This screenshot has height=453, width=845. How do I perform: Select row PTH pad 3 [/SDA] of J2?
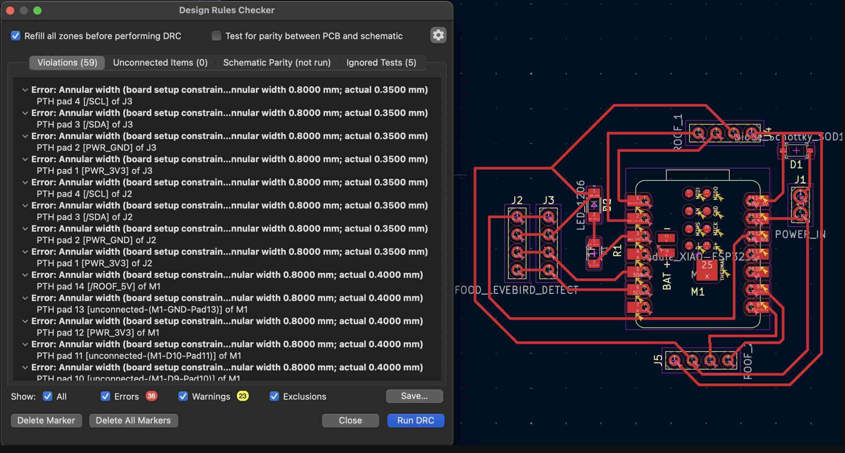[227, 217]
